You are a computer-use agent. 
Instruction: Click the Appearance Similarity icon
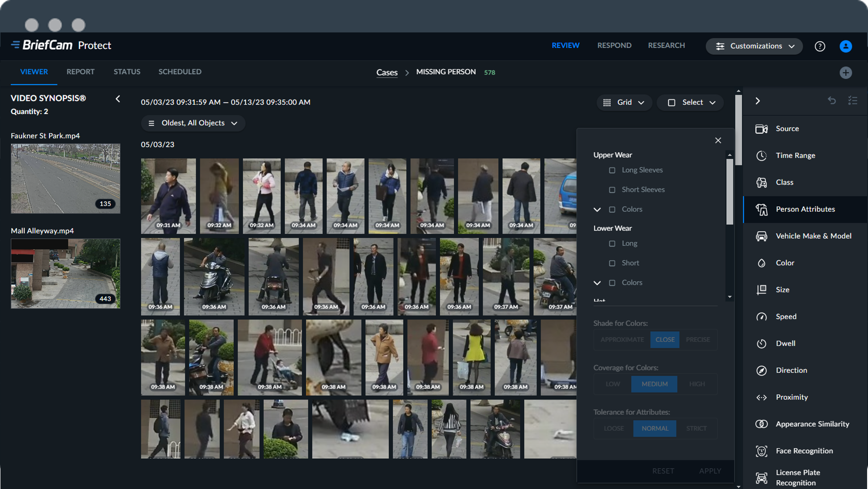[x=761, y=424]
